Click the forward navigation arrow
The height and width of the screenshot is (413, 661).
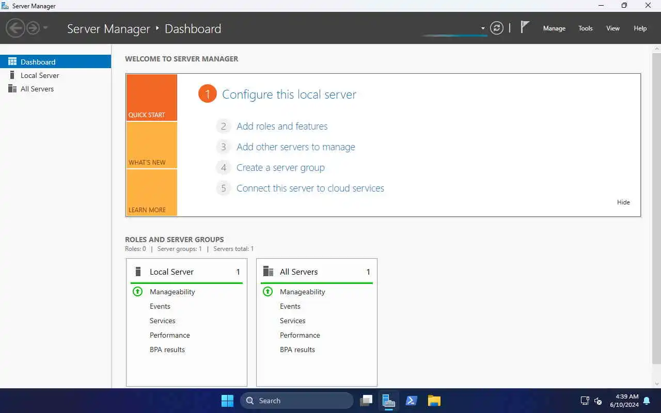pyautogui.click(x=33, y=28)
